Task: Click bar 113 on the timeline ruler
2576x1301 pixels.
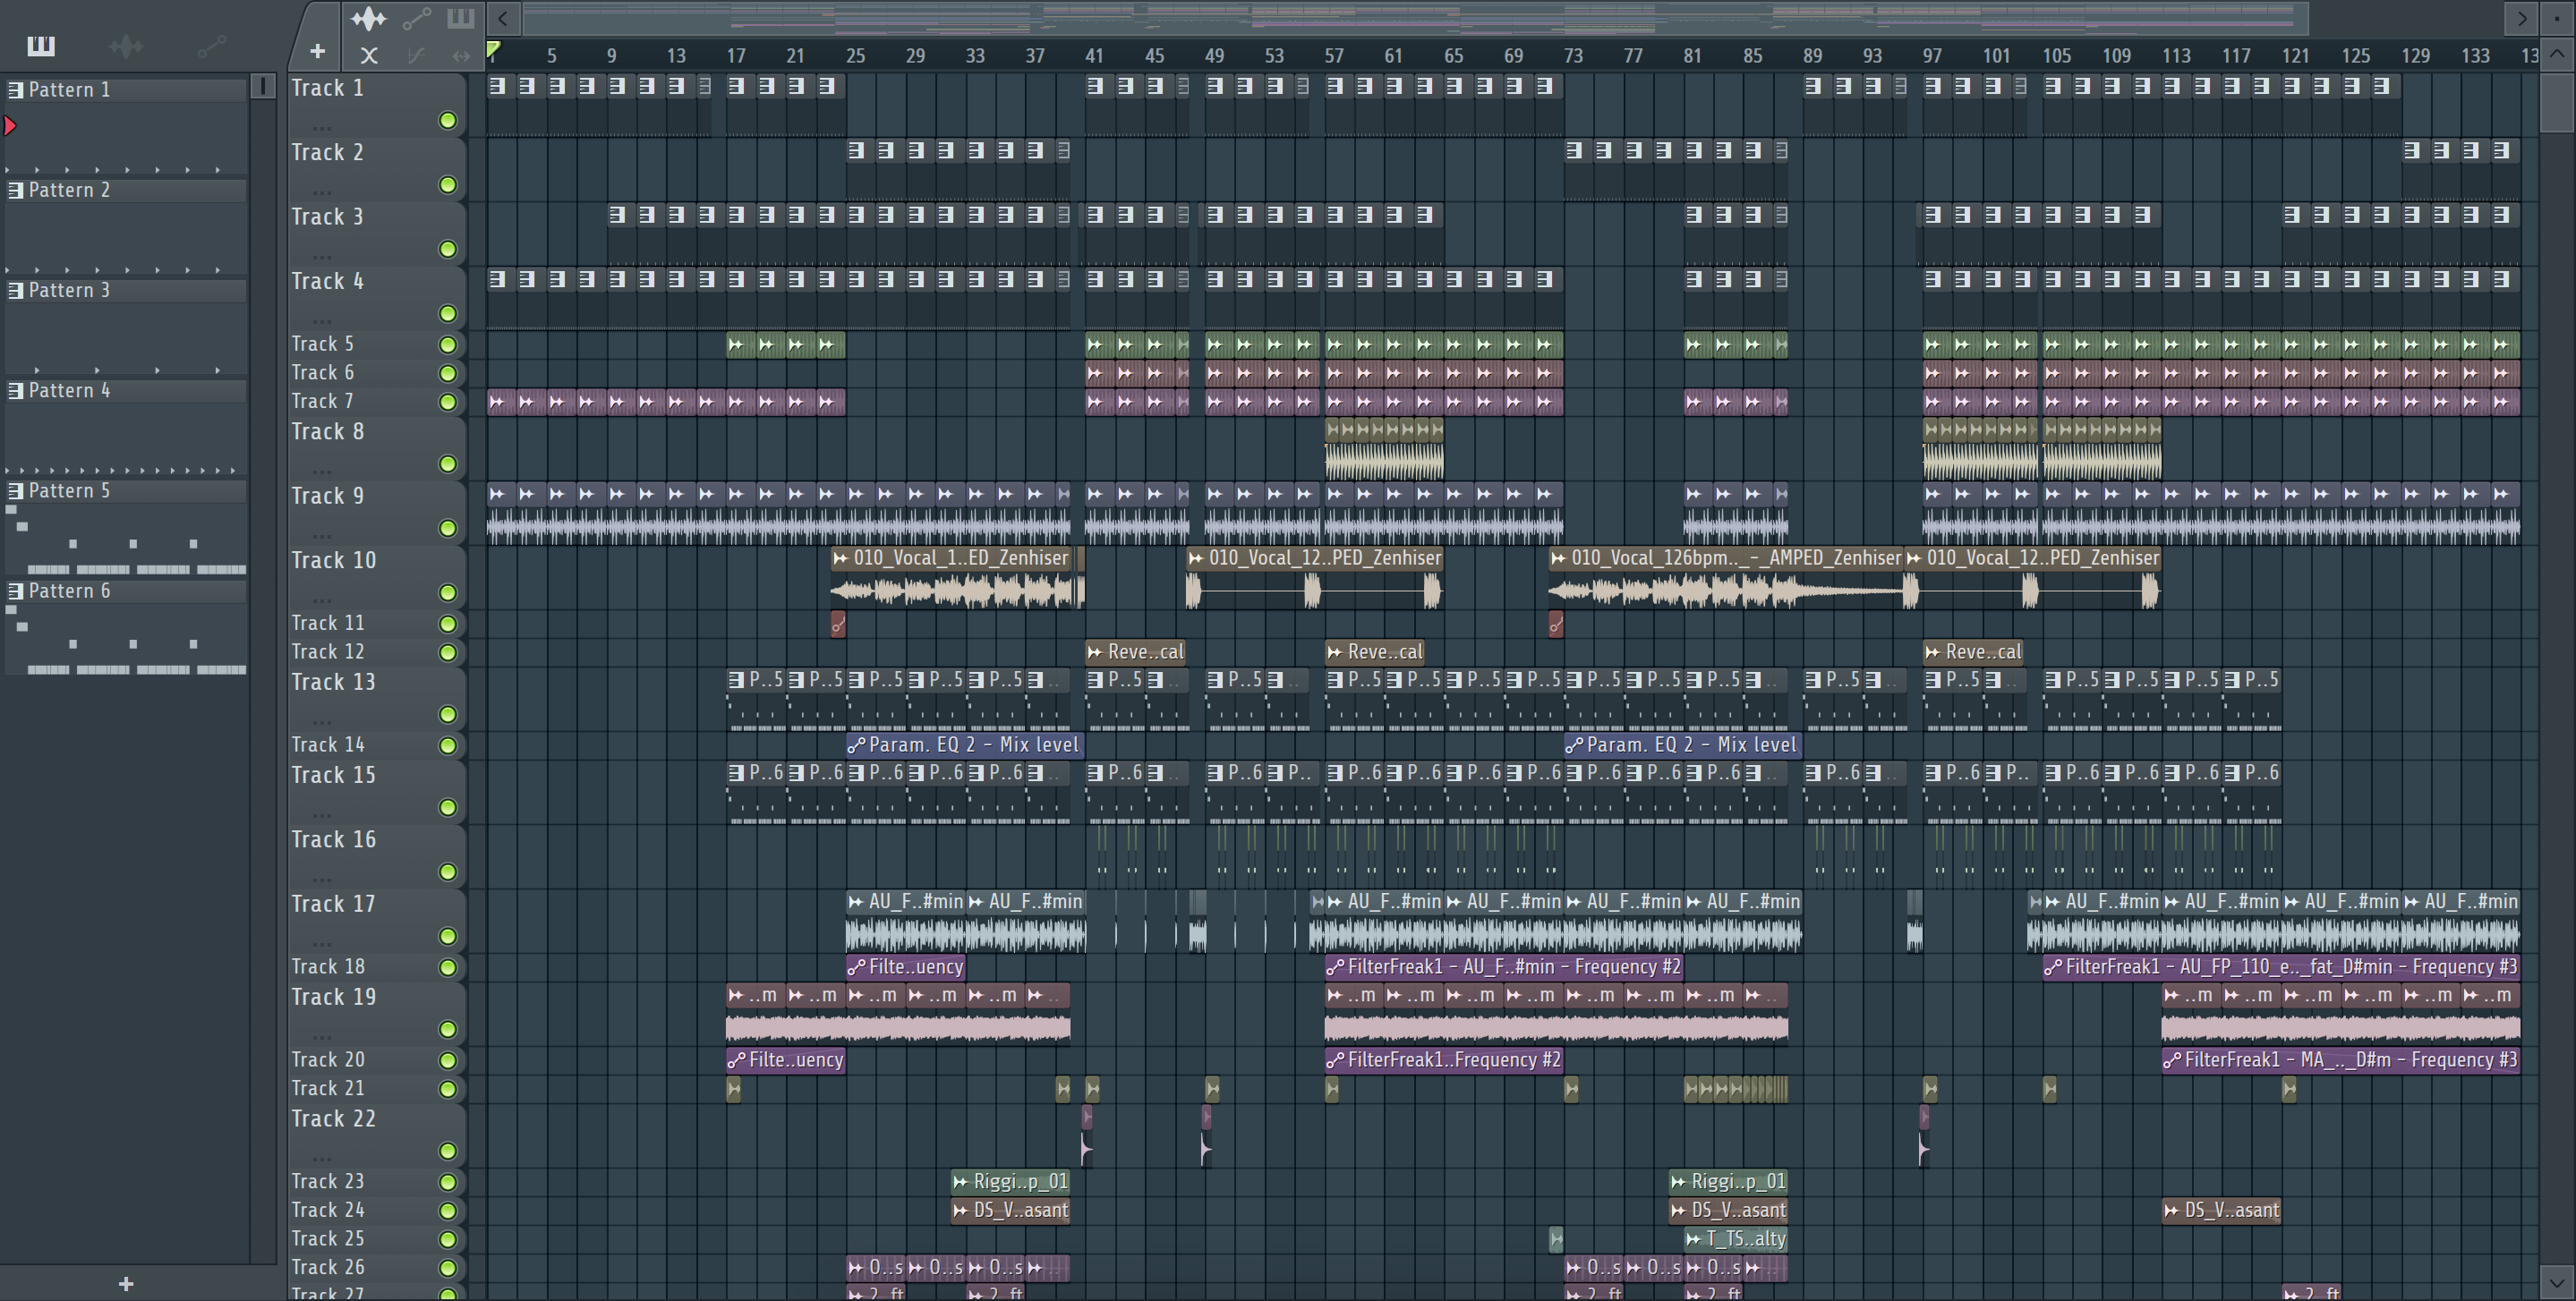Action: (x=2176, y=56)
